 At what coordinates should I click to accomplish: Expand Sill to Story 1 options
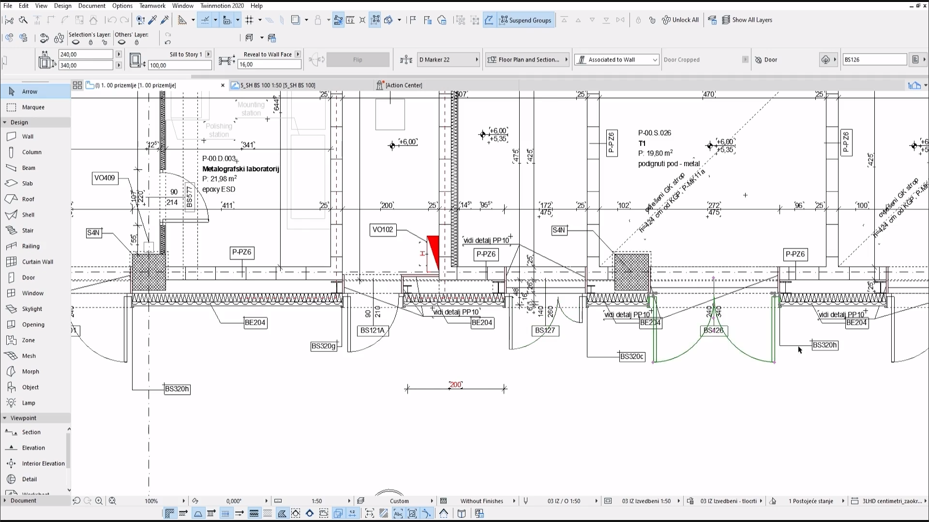tap(209, 54)
